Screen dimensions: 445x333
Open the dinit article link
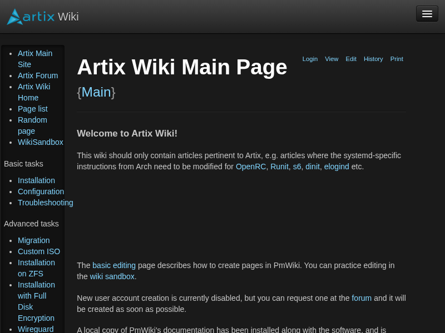point(313,167)
